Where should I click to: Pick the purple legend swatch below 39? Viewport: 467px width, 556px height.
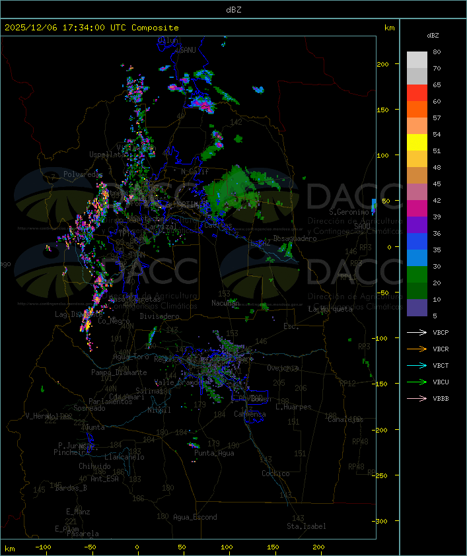point(417,225)
